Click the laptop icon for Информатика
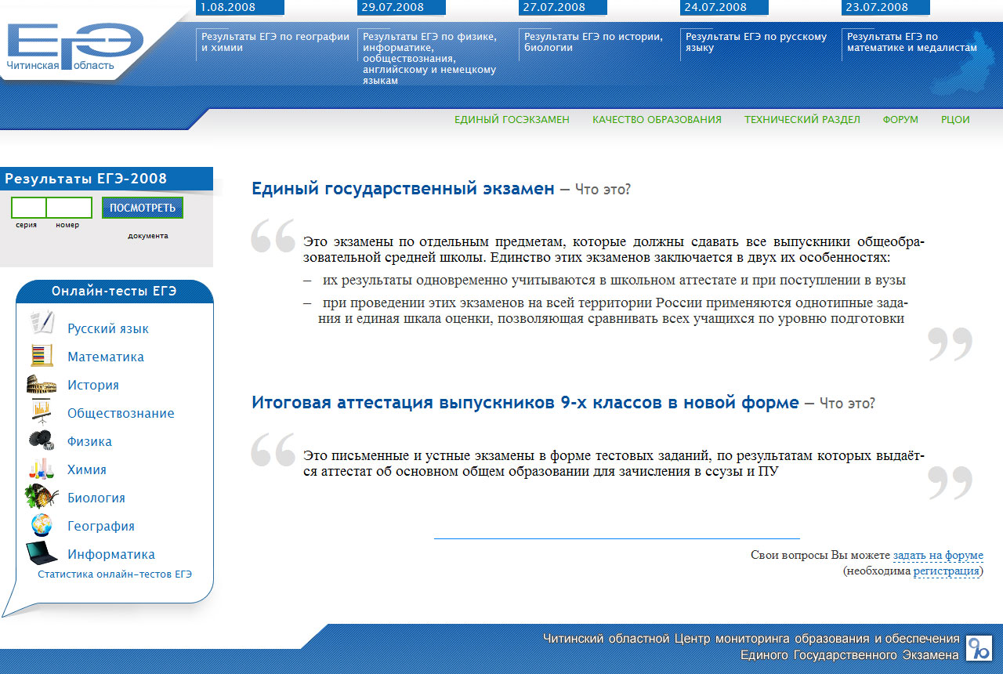 click(41, 553)
